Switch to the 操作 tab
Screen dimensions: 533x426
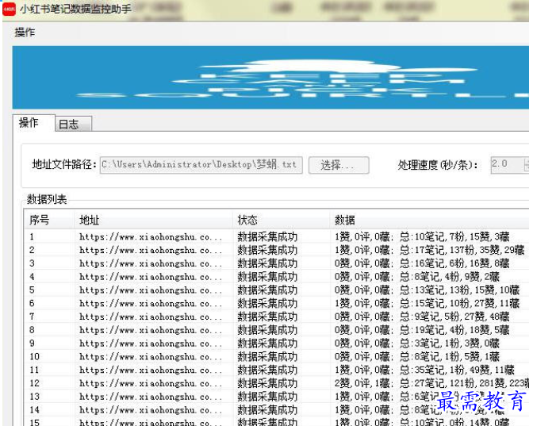[33, 123]
